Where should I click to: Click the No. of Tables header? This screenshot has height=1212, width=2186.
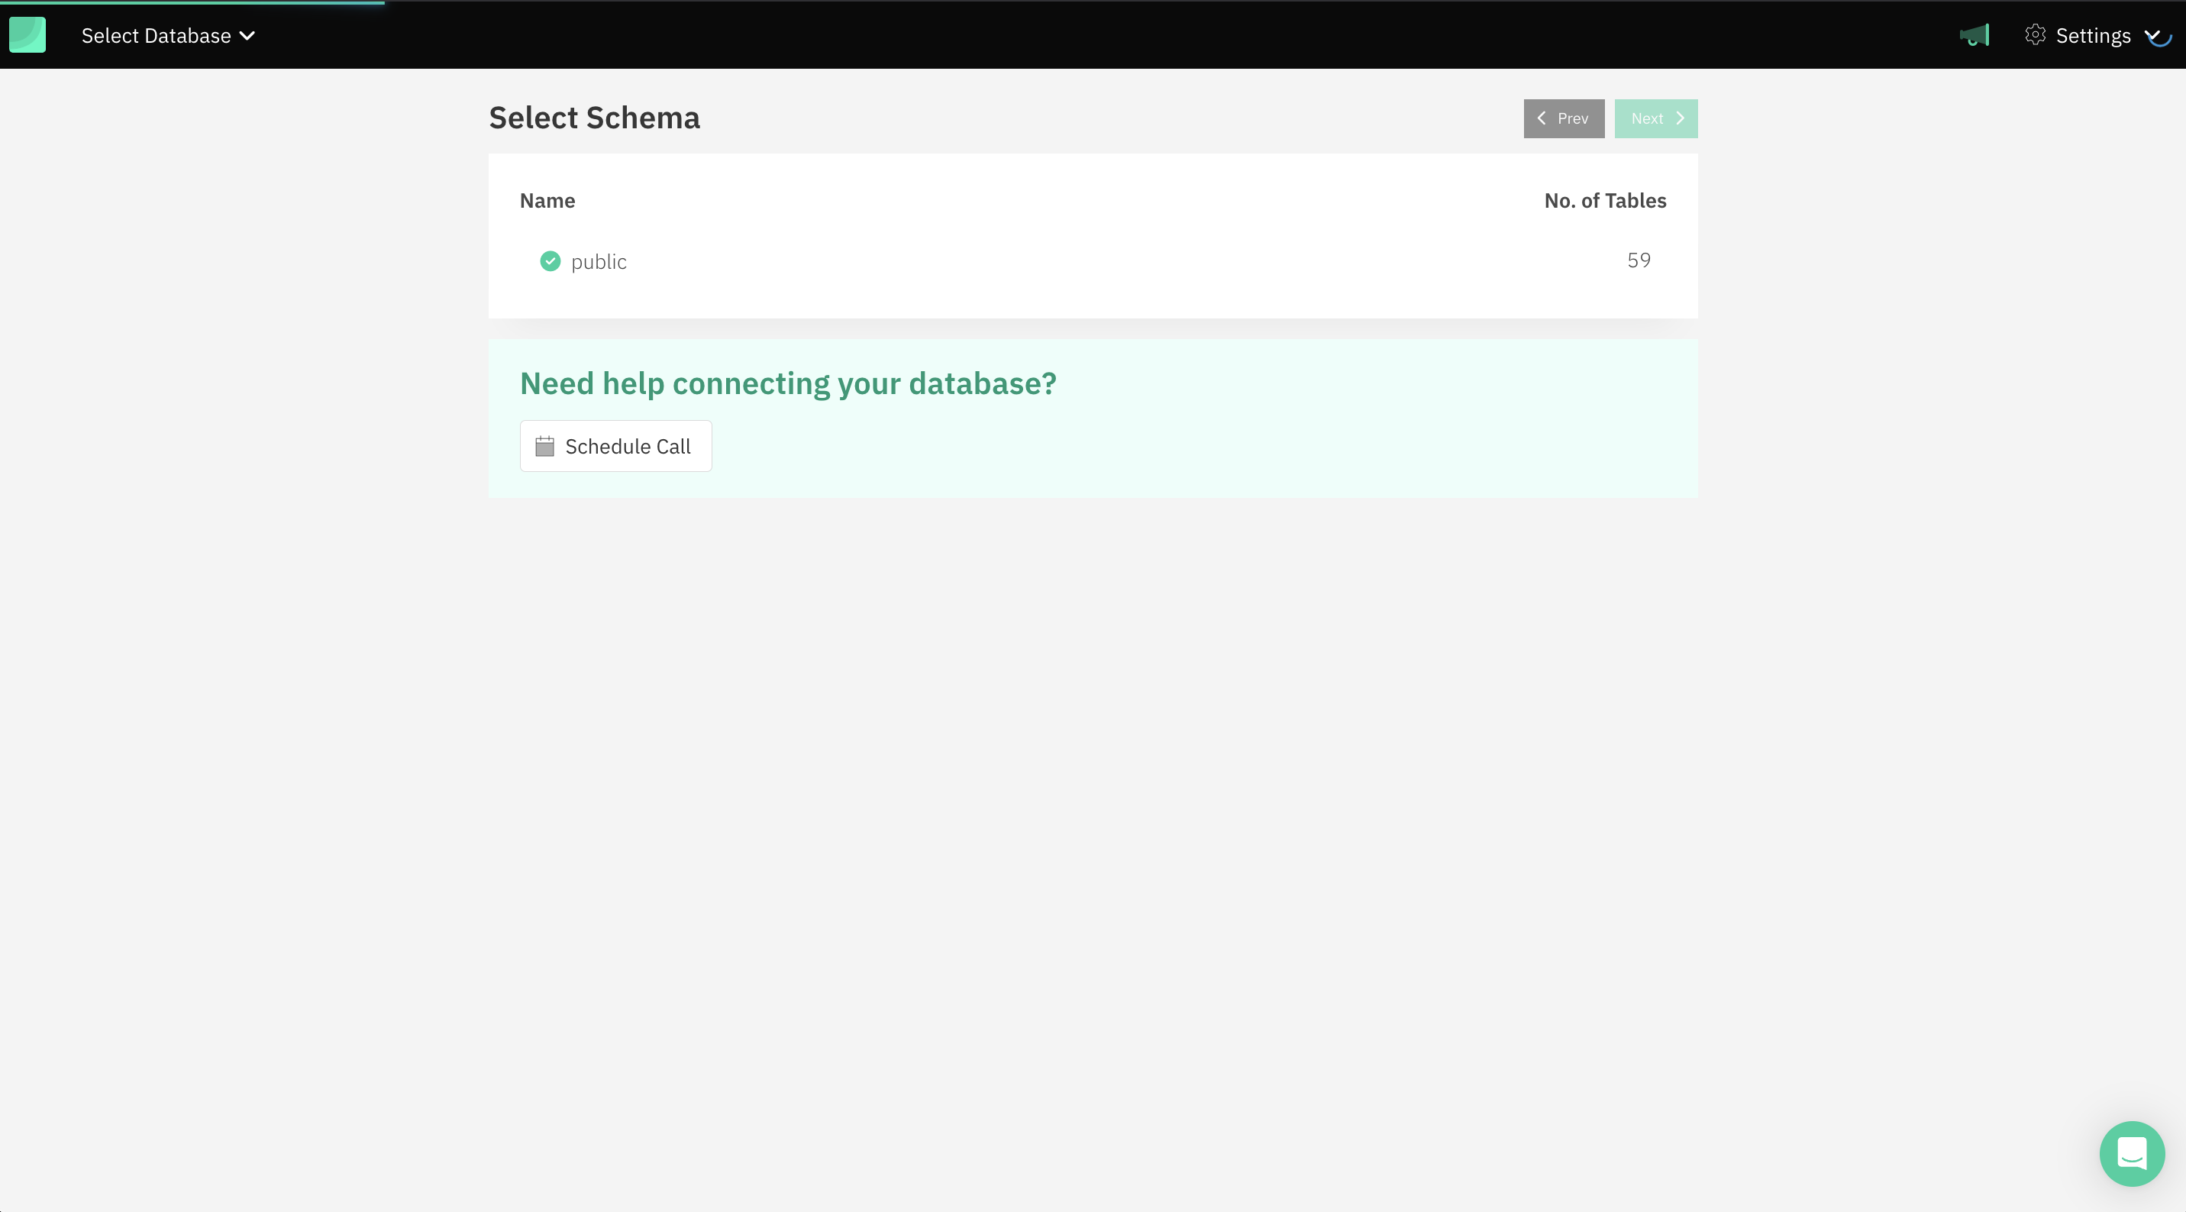tap(1605, 200)
